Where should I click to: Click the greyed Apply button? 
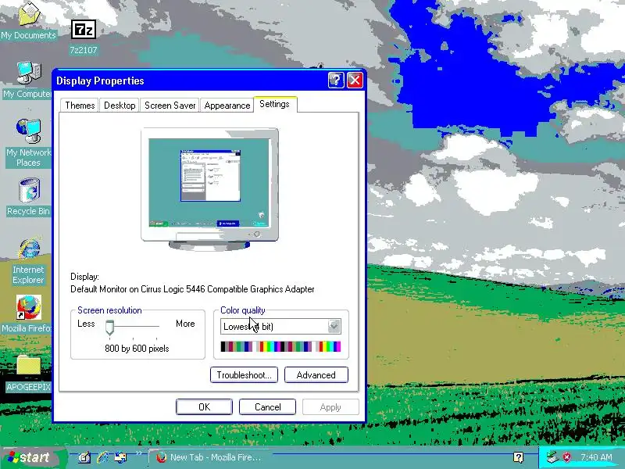click(x=330, y=406)
